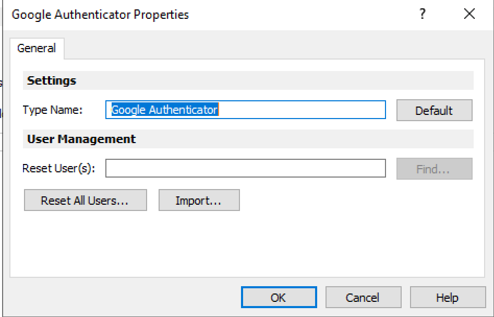This screenshot has height=317, width=494.
Task: Click the question mark help icon
Action: tap(423, 14)
